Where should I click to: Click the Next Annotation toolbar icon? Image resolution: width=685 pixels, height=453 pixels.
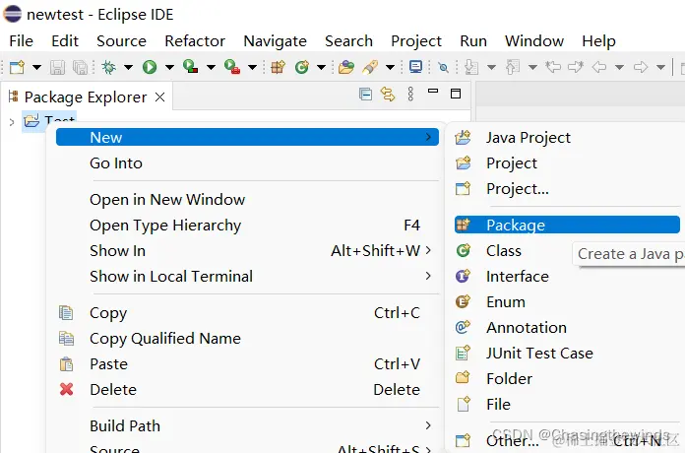point(471,67)
